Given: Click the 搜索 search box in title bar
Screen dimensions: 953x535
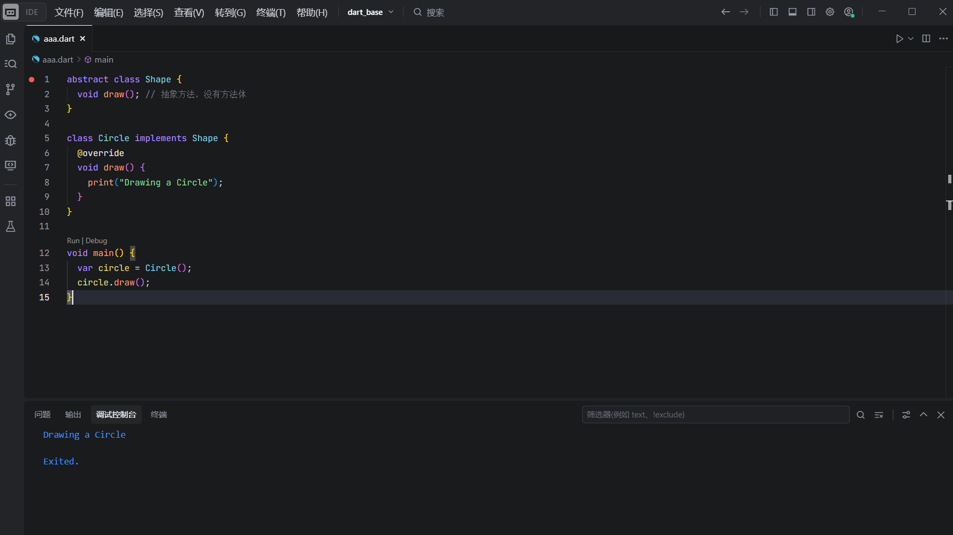Looking at the screenshot, I should tap(429, 12).
